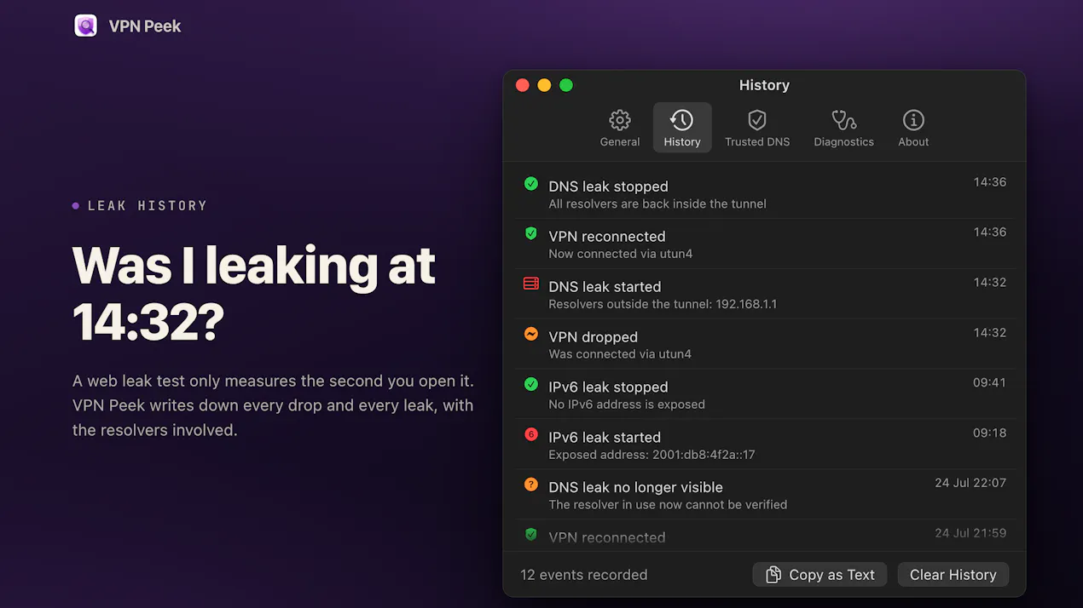The width and height of the screenshot is (1083, 608).
Task: Click green check icon for IPv6 leak stopped
Action: tap(531, 384)
